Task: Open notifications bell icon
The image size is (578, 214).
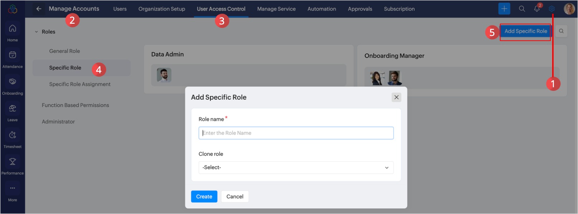Action: pyautogui.click(x=537, y=9)
